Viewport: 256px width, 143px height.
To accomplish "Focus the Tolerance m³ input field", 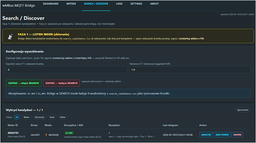I will (190, 70).
